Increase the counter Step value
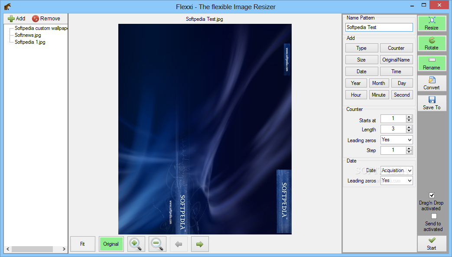Image resolution: width=452 pixels, height=257 pixels. (x=409, y=149)
